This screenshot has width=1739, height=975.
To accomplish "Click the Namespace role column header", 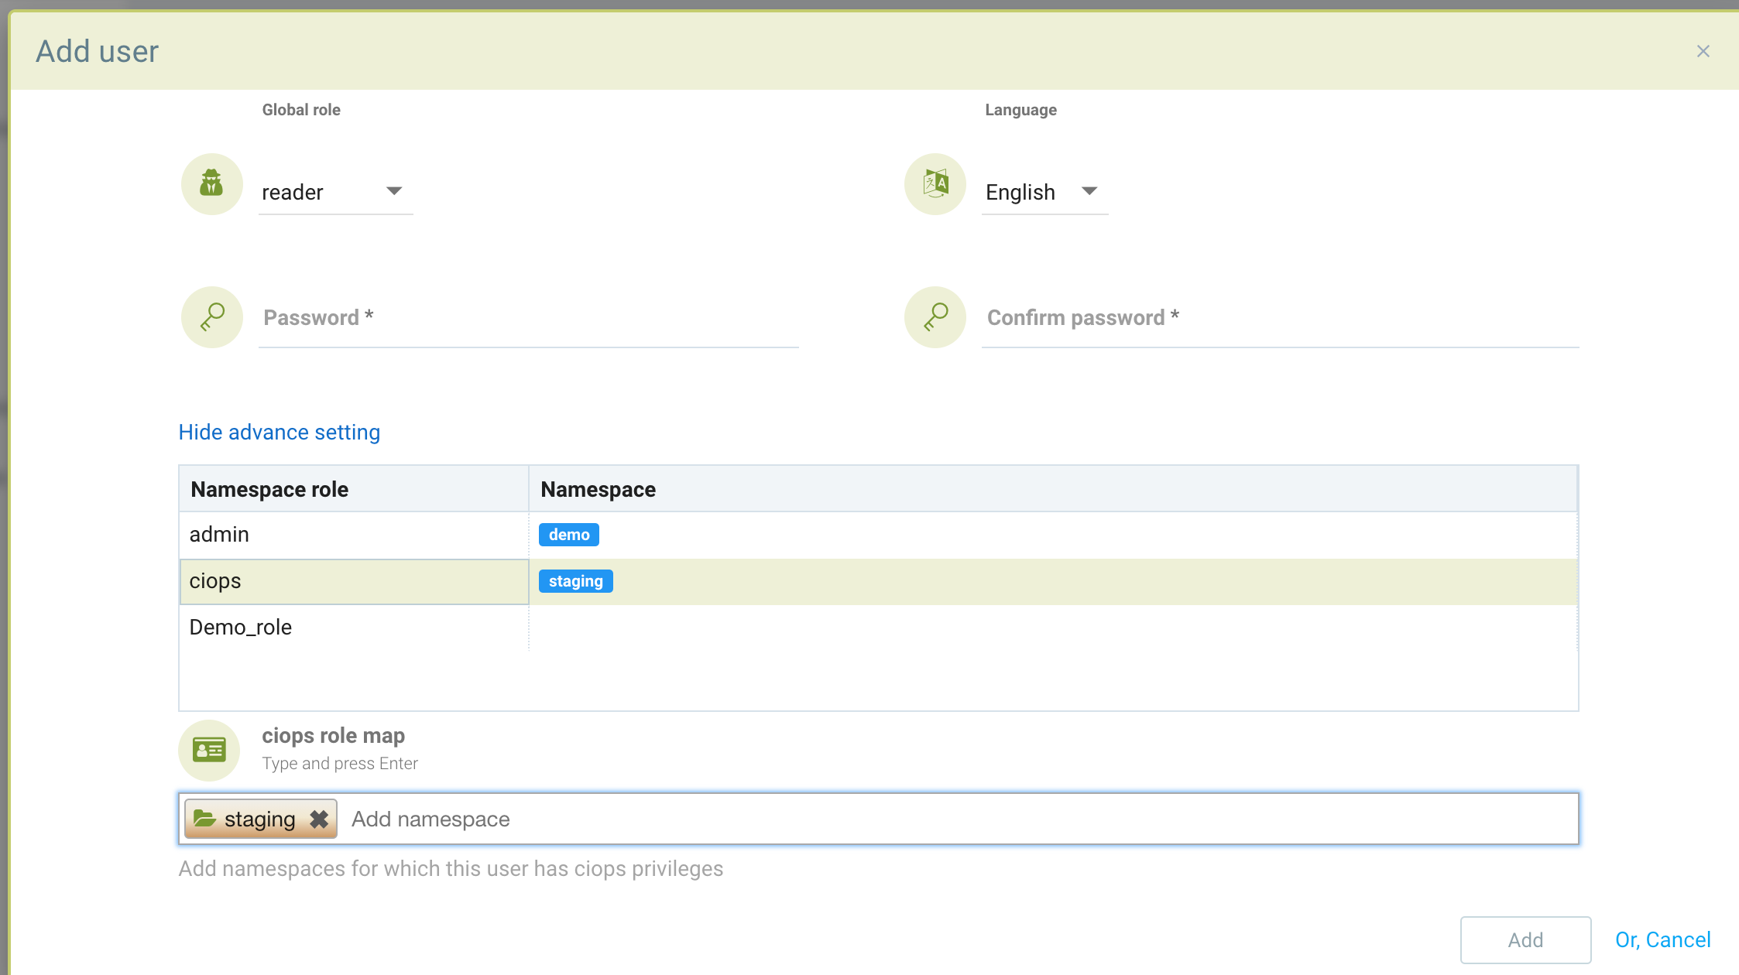I will pyautogui.click(x=269, y=488).
